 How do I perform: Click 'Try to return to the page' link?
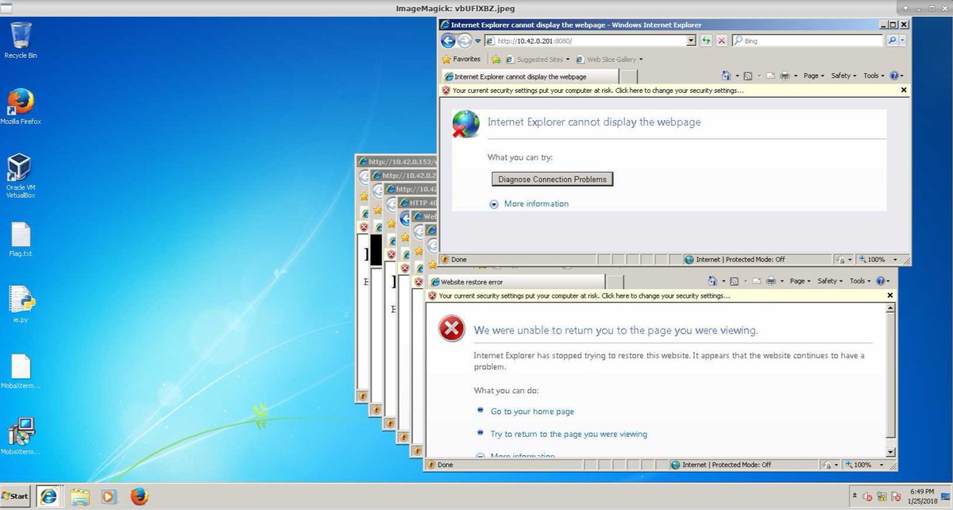click(569, 434)
